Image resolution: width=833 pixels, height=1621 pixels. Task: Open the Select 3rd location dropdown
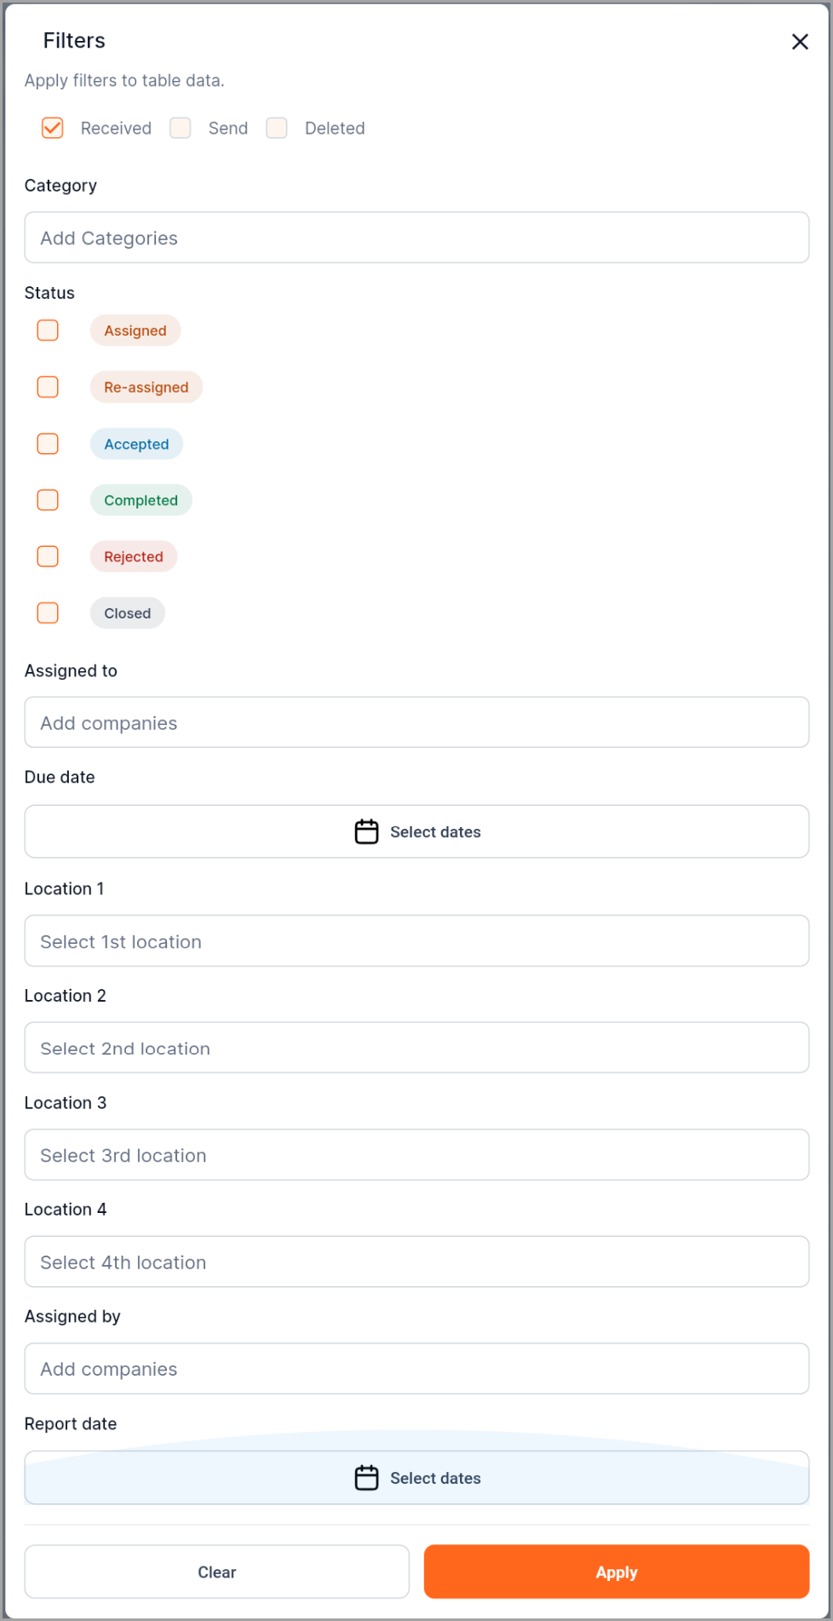tap(416, 1155)
